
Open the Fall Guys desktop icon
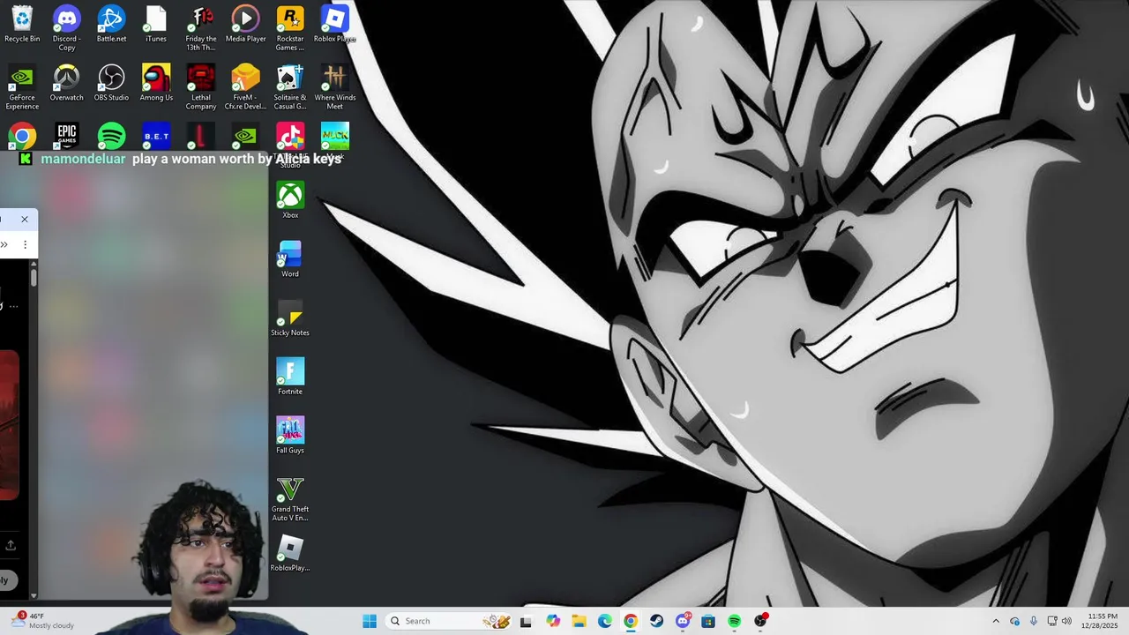(x=290, y=436)
